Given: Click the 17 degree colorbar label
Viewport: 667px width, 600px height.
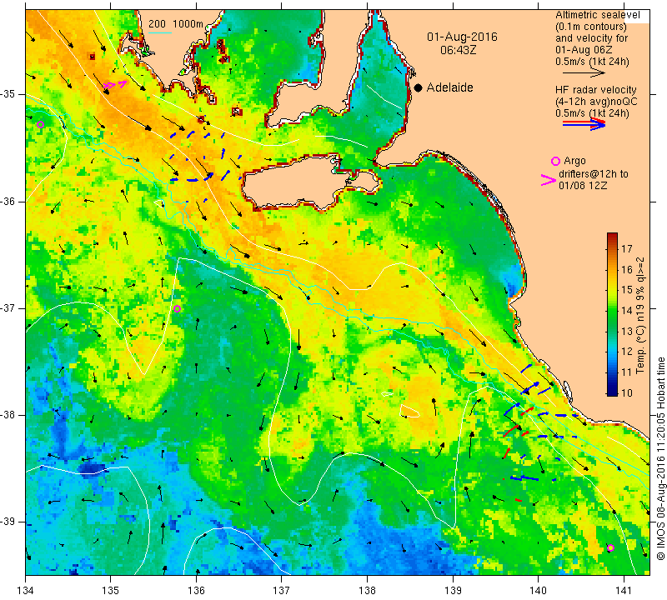Looking at the screenshot, I should [x=627, y=249].
